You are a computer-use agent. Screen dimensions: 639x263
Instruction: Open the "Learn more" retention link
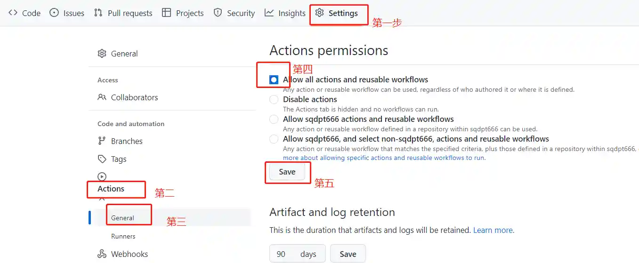tap(493, 230)
